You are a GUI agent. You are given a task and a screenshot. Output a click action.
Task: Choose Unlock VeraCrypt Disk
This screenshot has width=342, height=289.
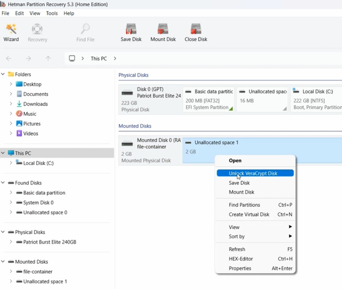pos(255,173)
